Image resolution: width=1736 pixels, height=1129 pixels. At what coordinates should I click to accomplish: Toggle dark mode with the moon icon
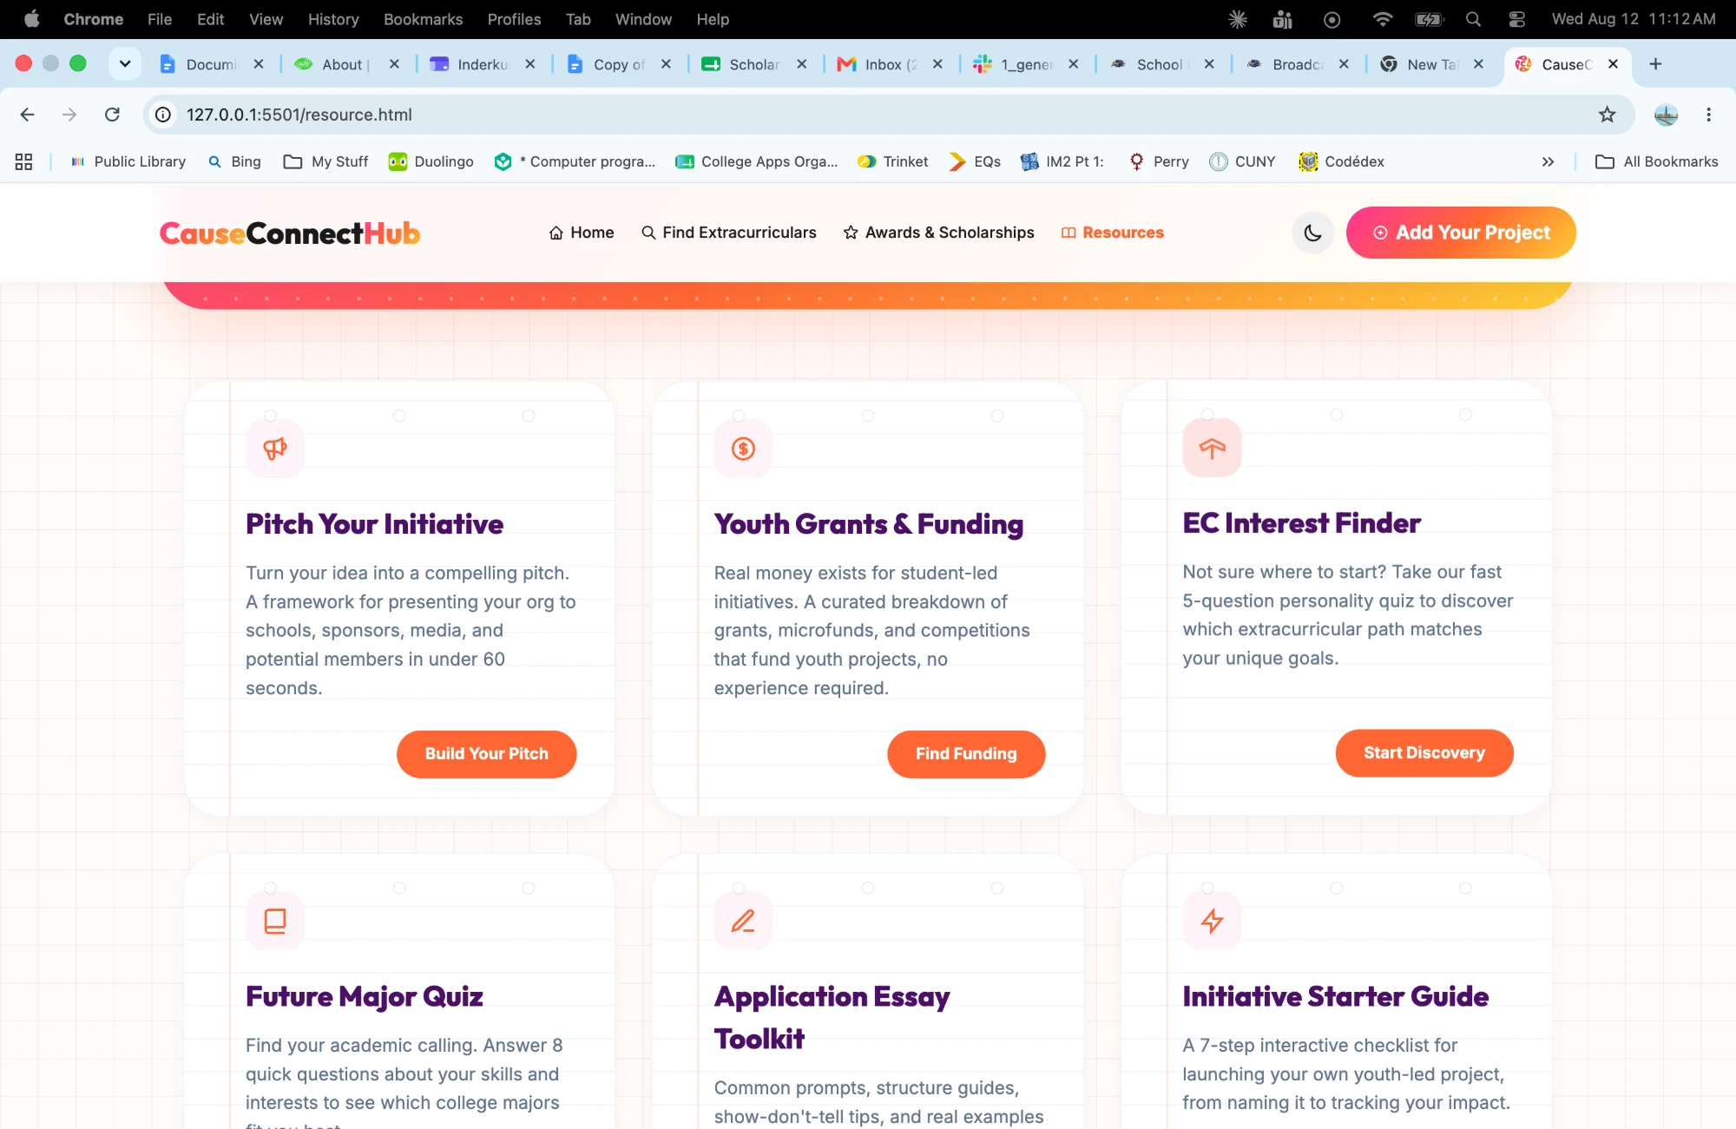(x=1312, y=233)
